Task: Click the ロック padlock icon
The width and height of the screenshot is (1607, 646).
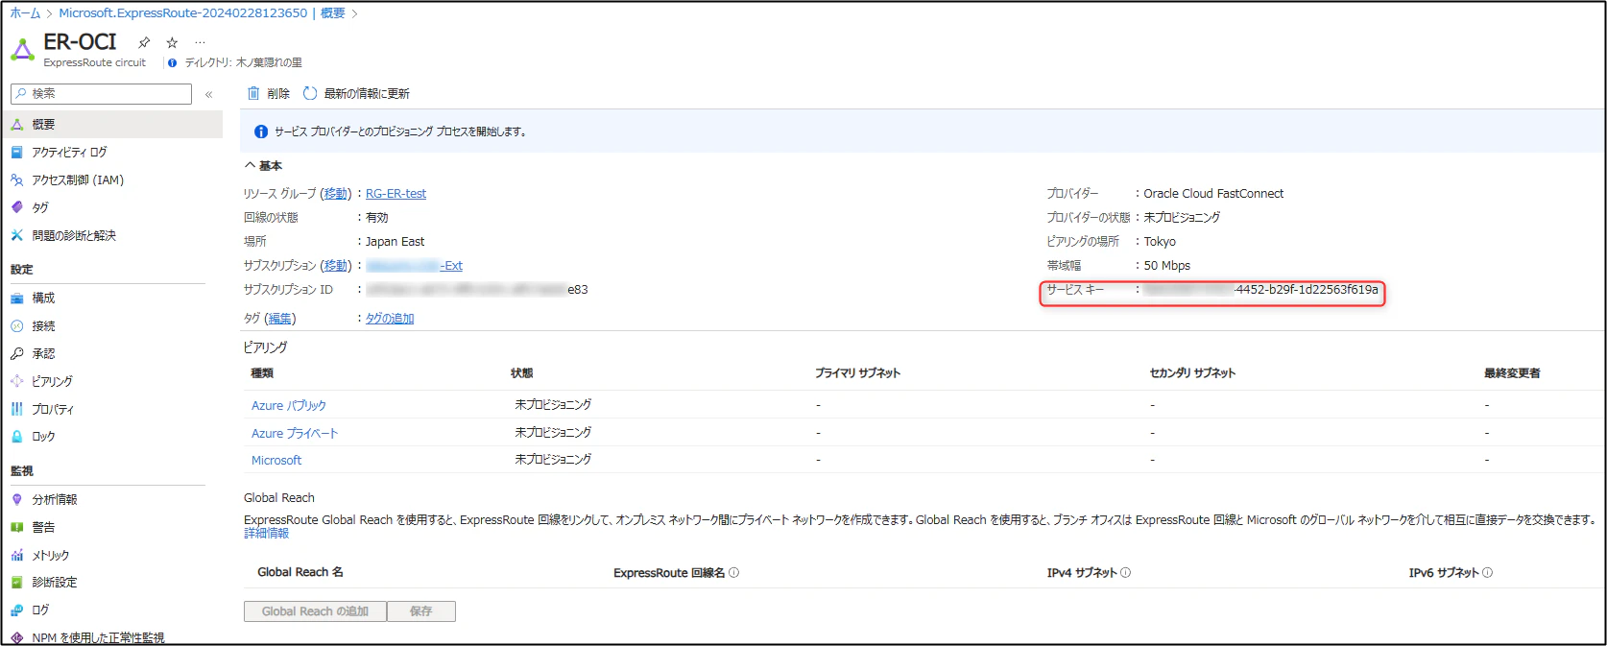Action: click(x=16, y=436)
